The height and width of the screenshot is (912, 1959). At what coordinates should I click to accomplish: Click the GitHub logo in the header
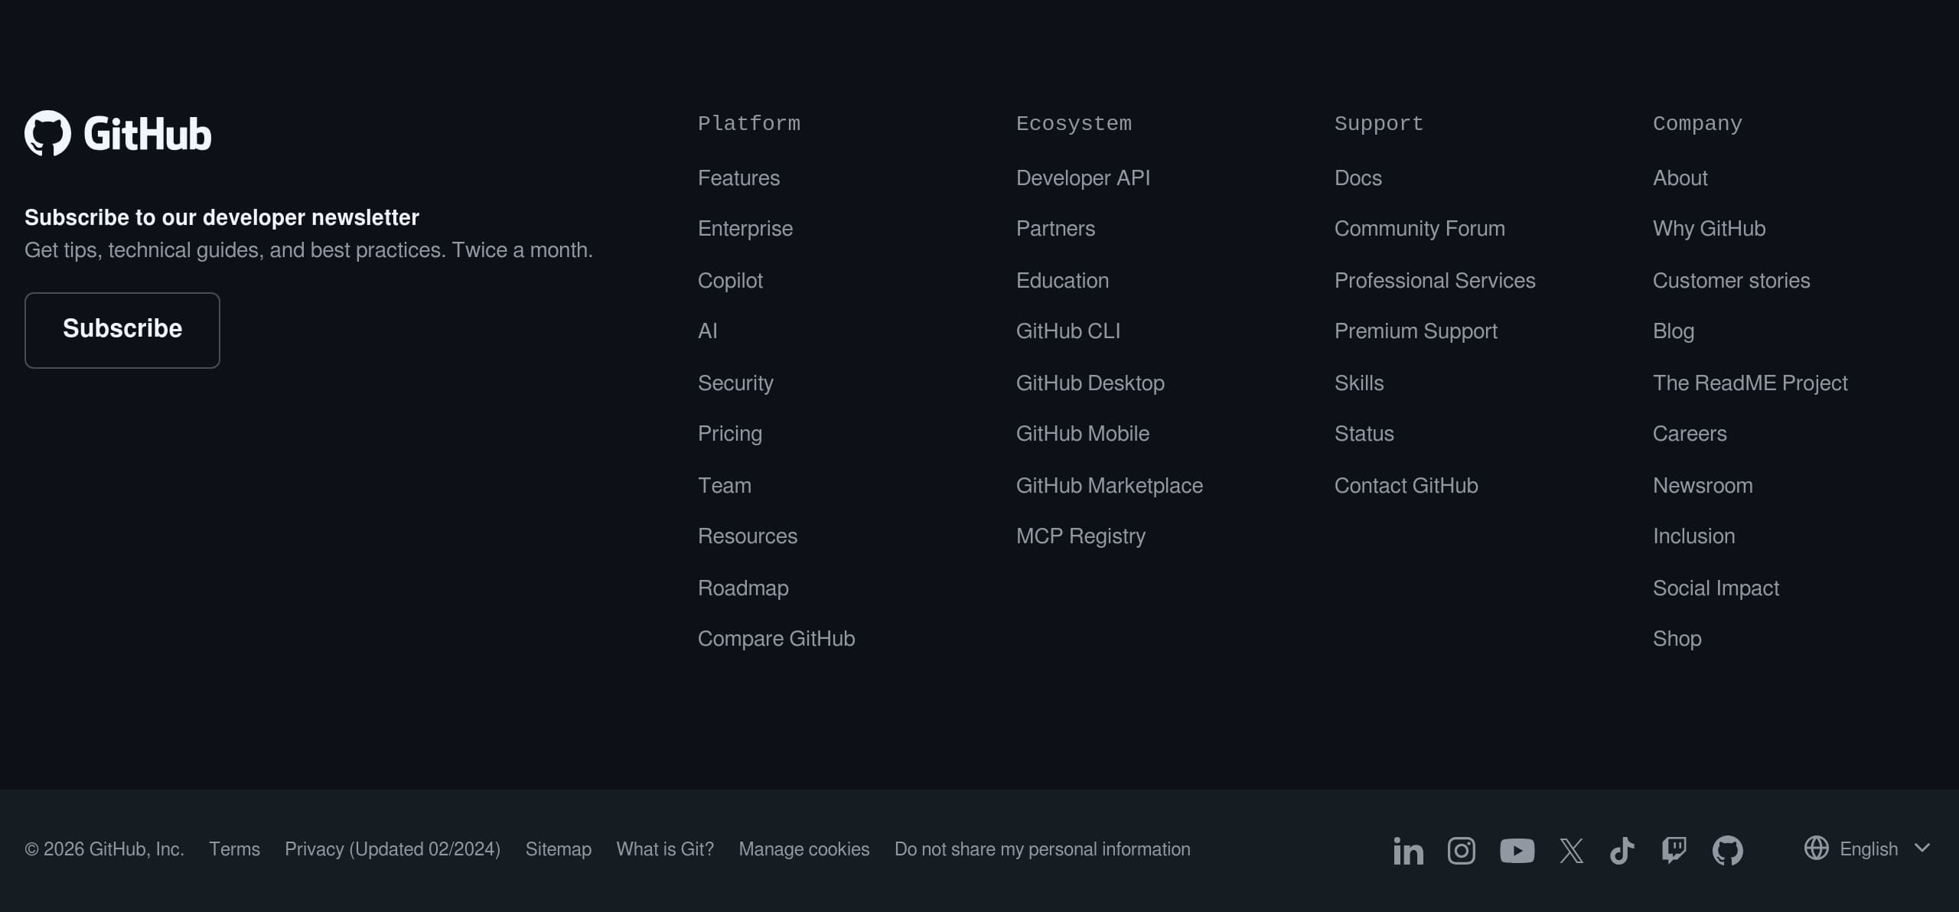click(x=118, y=132)
